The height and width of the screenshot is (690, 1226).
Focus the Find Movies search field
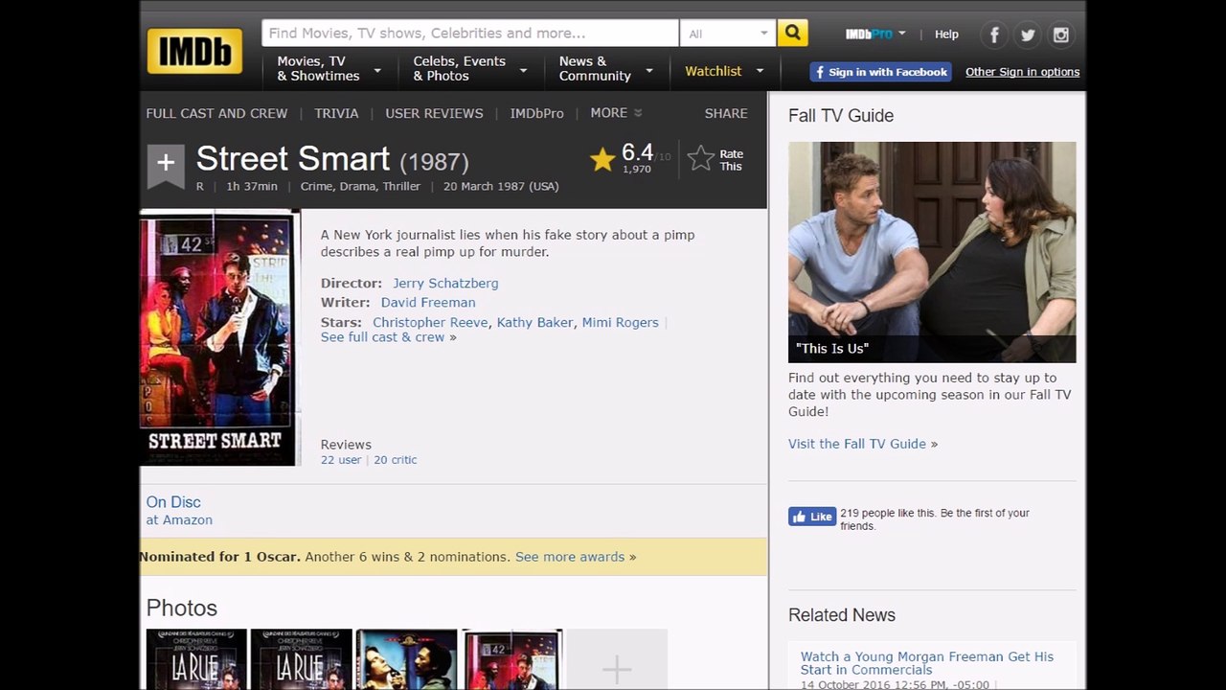(x=470, y=33)
